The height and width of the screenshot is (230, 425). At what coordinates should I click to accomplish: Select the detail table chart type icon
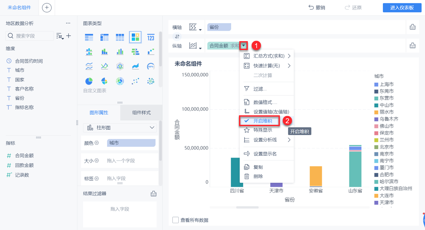(120, 37)
